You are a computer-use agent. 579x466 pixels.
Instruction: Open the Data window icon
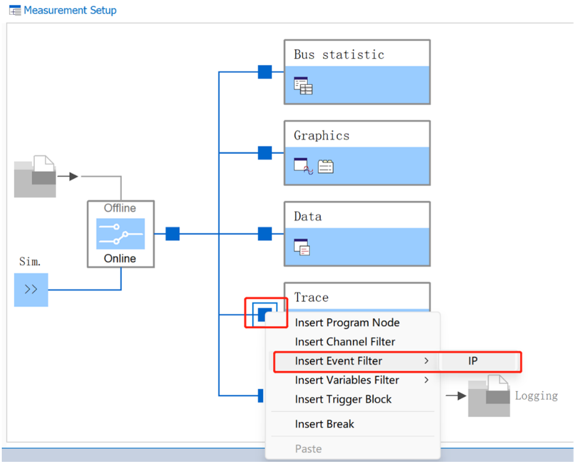click(x=302, y=247)
